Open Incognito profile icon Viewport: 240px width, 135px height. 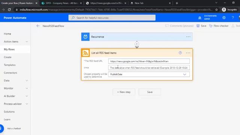pyautogui.click(x=224, y=10)
